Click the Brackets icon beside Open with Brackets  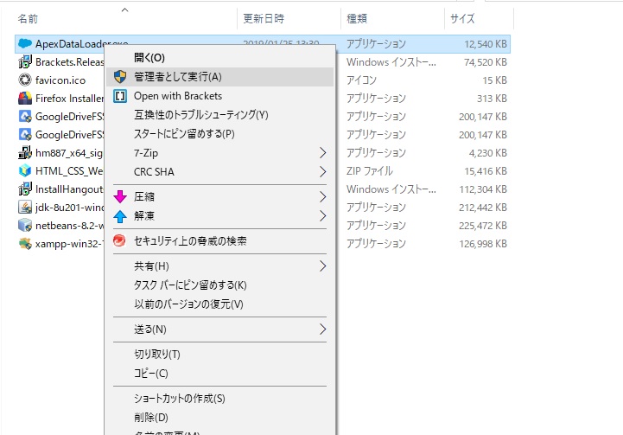120,96
